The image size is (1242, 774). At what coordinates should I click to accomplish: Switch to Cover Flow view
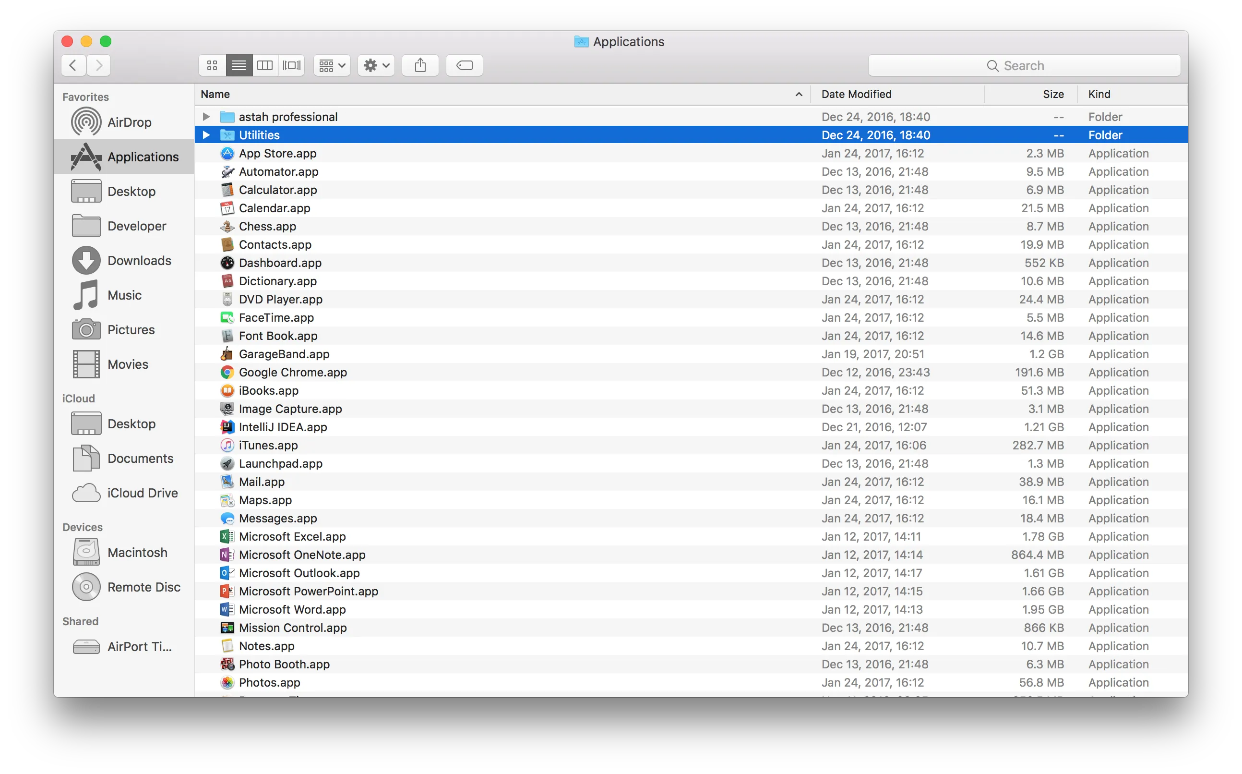(292, 65)
